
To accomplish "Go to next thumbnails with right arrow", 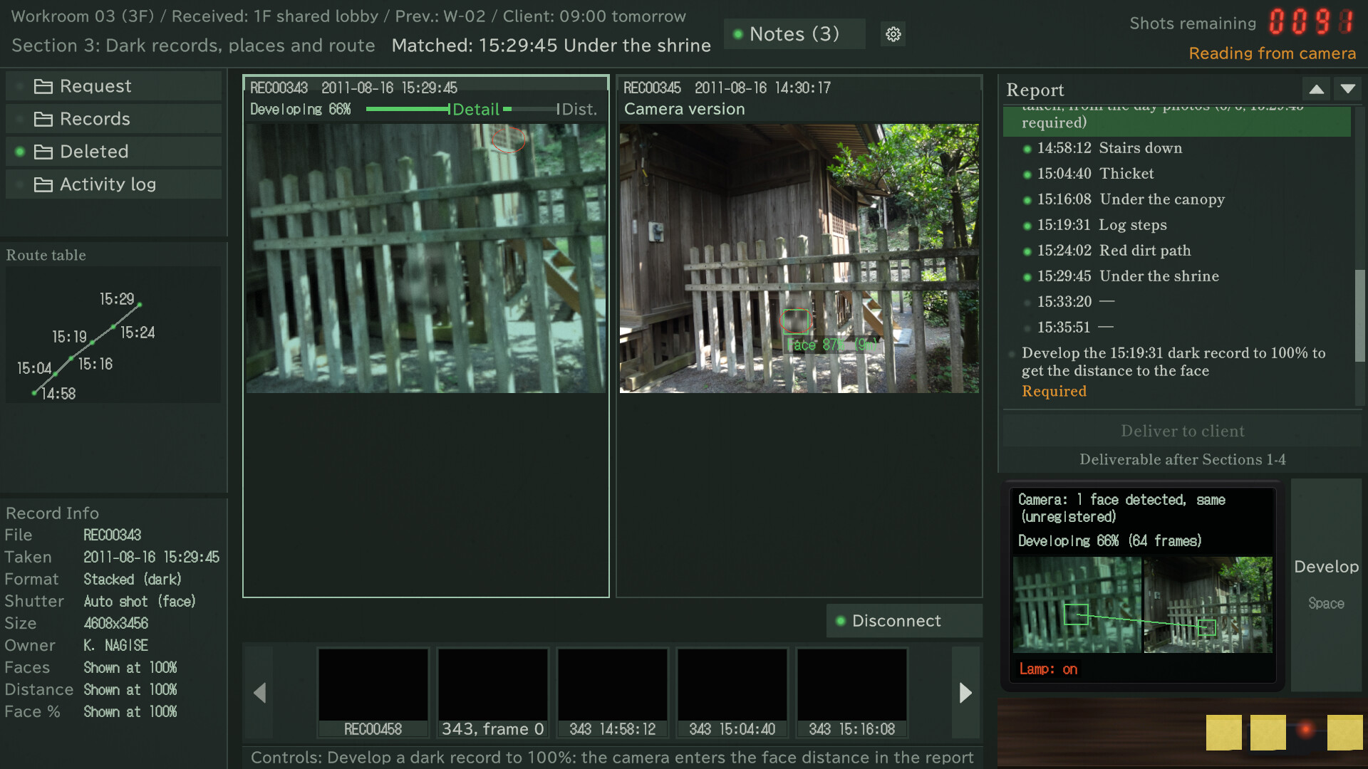I will pos(965,692).
